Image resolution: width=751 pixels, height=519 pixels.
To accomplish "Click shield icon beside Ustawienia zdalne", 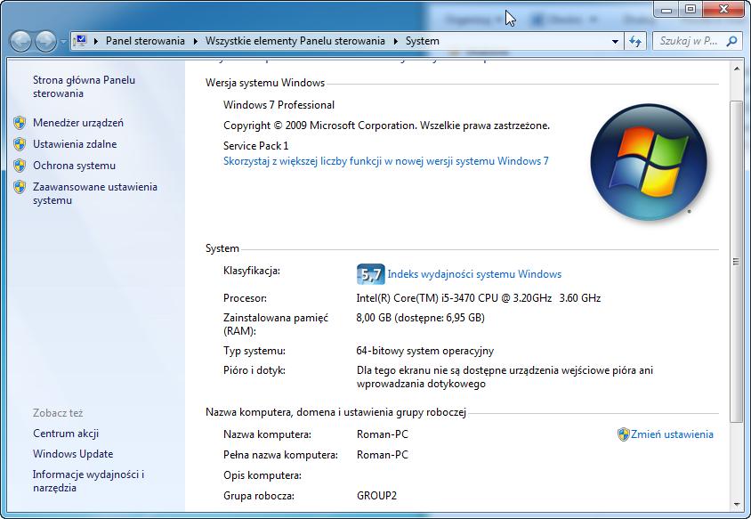I will click(20, 143).
